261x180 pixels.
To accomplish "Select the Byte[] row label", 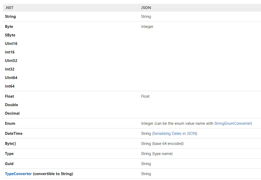I will (10, 144).
